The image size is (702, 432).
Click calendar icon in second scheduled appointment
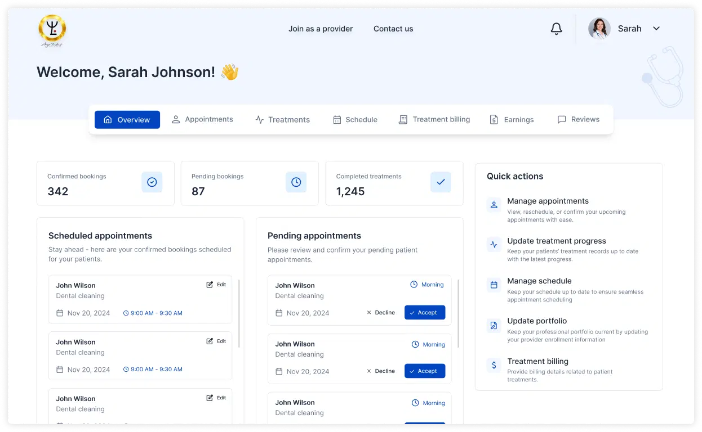60,370
